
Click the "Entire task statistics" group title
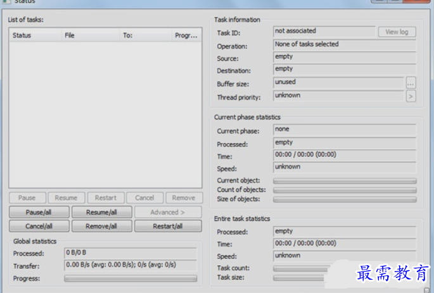point(242,219)
